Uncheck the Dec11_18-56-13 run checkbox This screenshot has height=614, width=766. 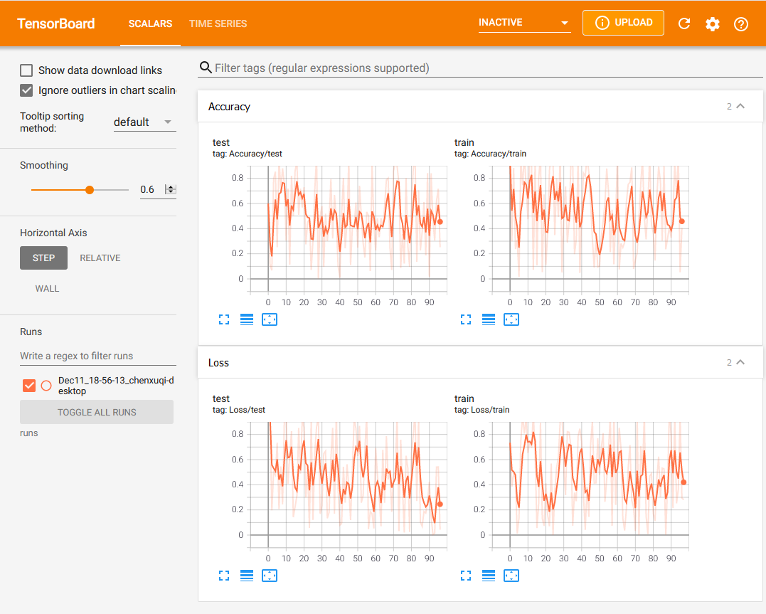[29, 386]
